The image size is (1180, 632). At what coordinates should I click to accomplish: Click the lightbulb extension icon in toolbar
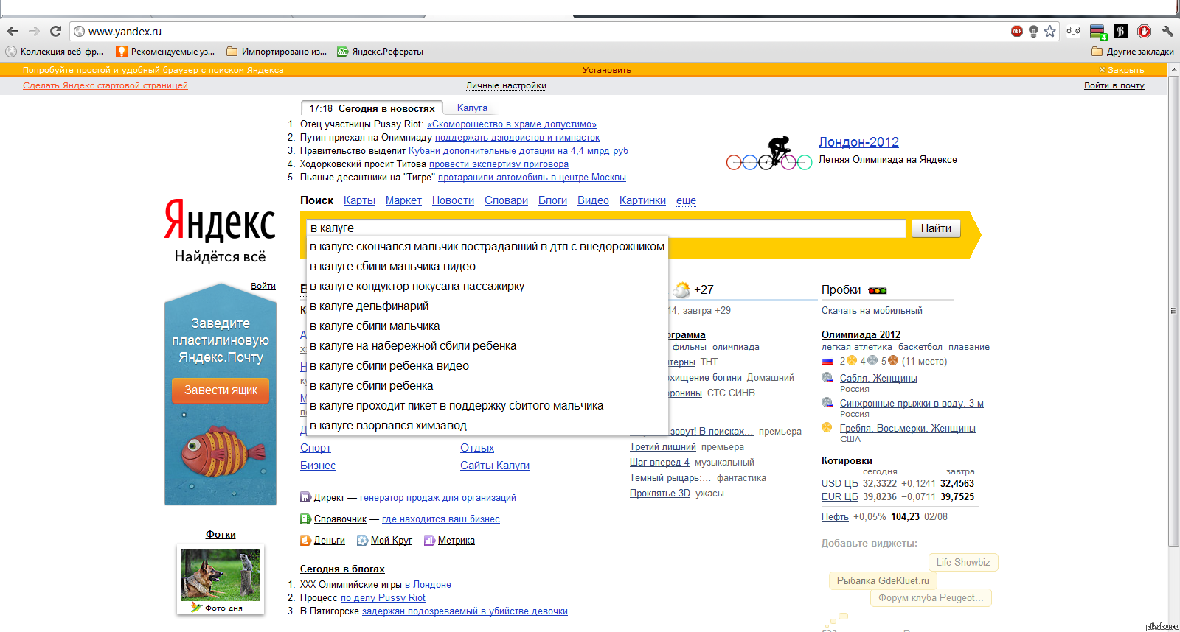[x=1033, y=31]
